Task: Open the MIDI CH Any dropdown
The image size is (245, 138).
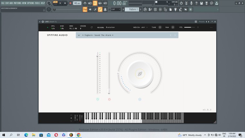Action: pos(144,27)
